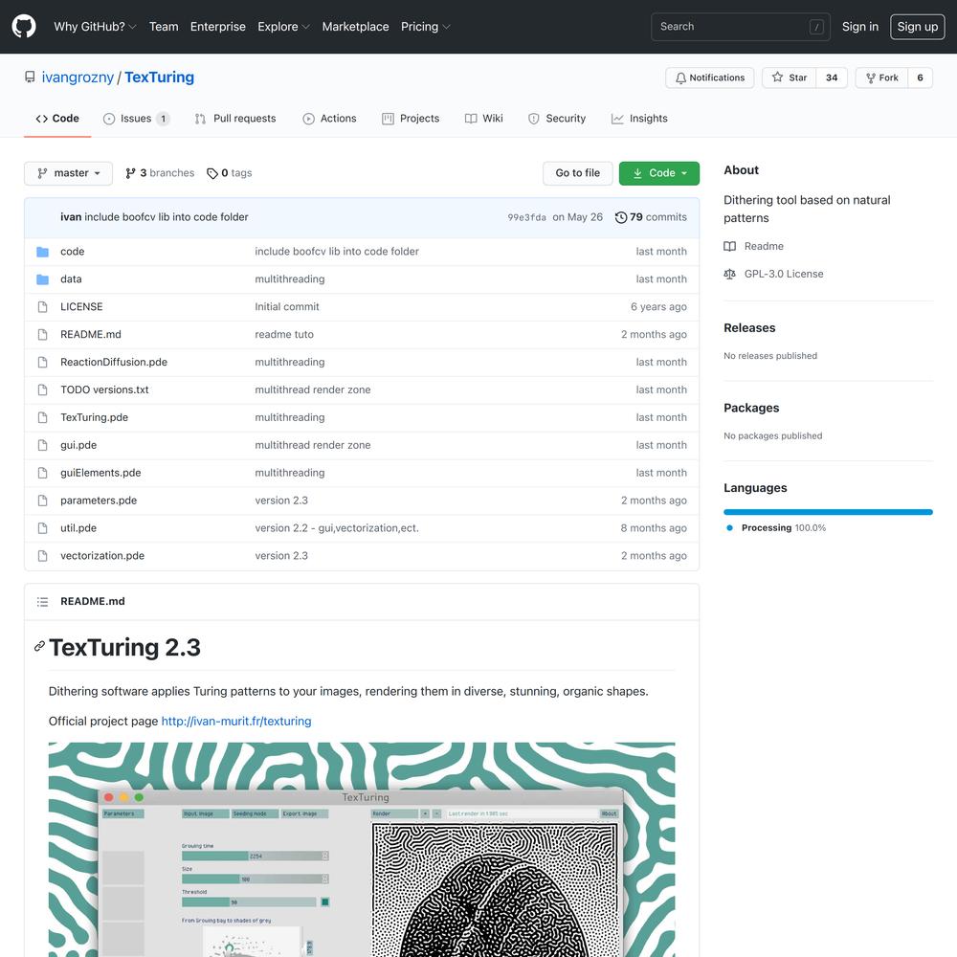Viewport: 957px width, 957px height.
Task: View the 79 commits history
Action: point(651,217)
